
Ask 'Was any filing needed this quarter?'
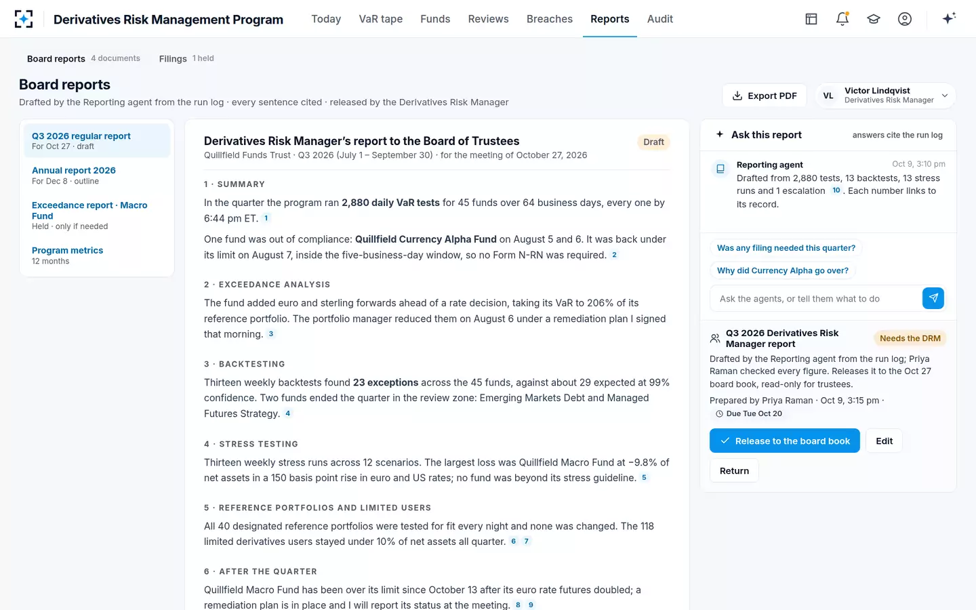tap(786, 248)
